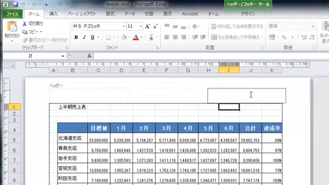The width and height of the screenshot is (329, 185).
Task: Select column I header
Action: pos(229,70)
